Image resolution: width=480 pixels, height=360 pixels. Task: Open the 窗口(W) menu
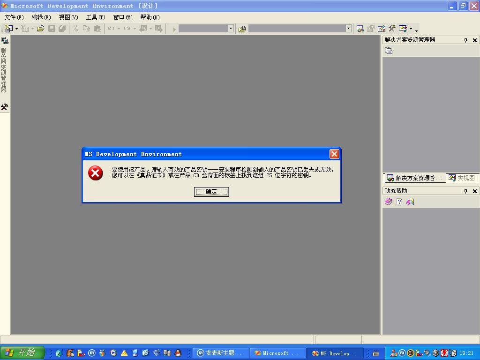[x=123, y=17]
